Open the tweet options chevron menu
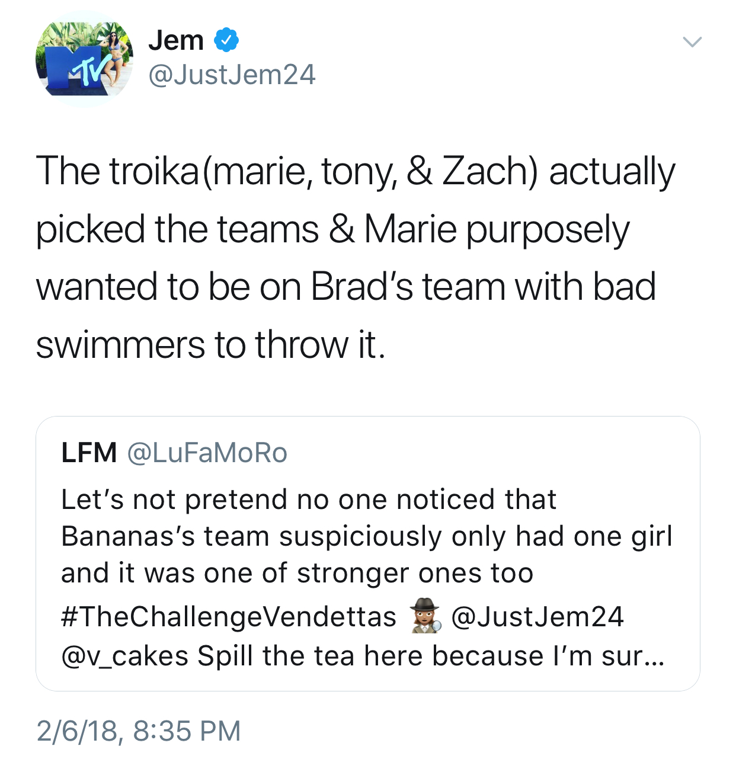 (x=692, y=41)
